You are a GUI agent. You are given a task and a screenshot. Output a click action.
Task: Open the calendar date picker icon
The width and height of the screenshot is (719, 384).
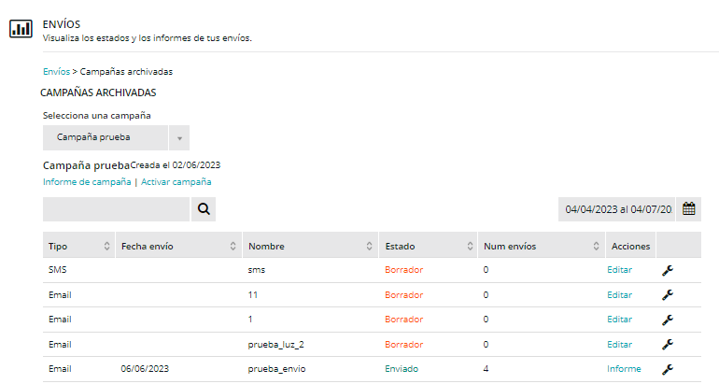pyautogui.click(x=688, y=209)
